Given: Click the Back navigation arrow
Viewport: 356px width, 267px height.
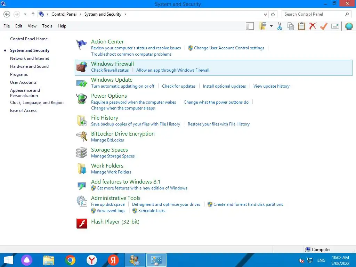Looking at the screenshot, I should click(x=7, y=14).
